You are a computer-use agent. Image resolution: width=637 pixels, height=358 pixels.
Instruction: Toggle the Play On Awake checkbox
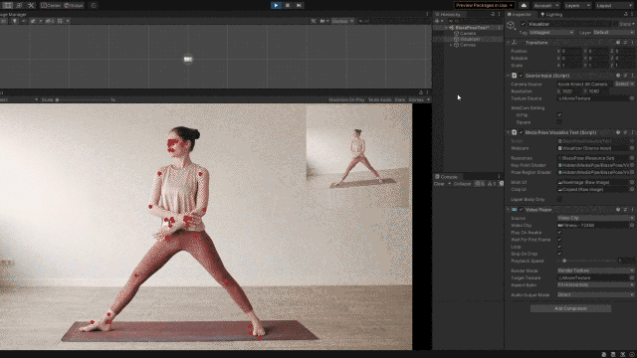pyautogui.click(x=559, y=233)
